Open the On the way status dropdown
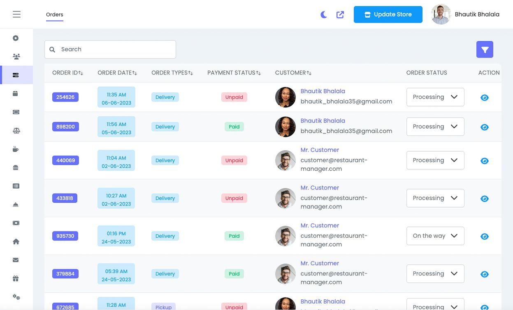Image resolution: width=513 pixels, height=310 pixels. 435,236
